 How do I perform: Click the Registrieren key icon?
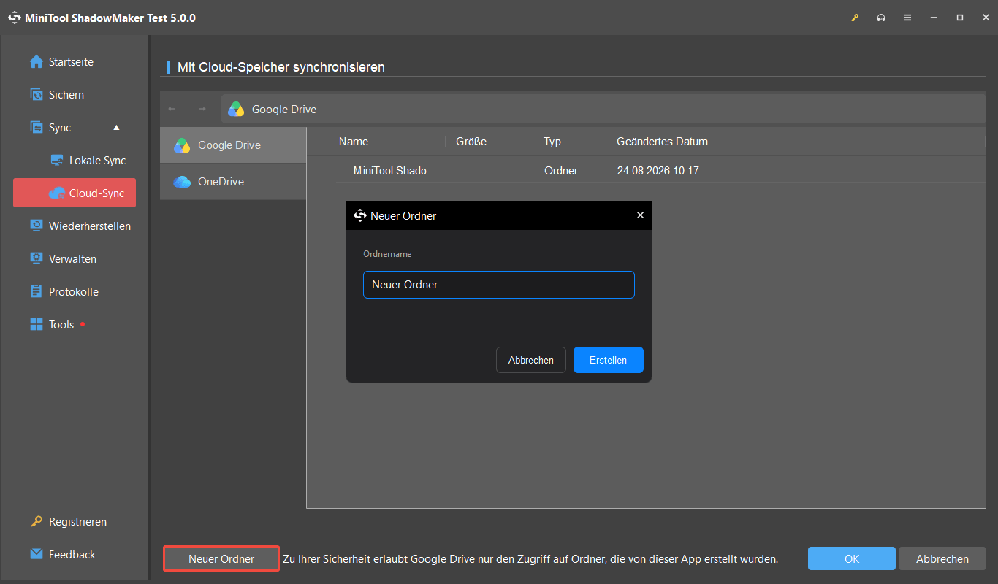click(37, 522)
